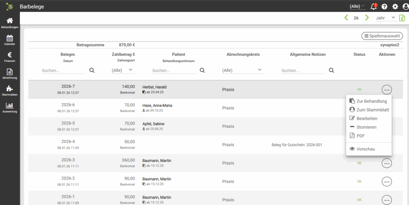409x205 pixels.
Task: Click the help question mark icon
Action: tap(384, 6)
